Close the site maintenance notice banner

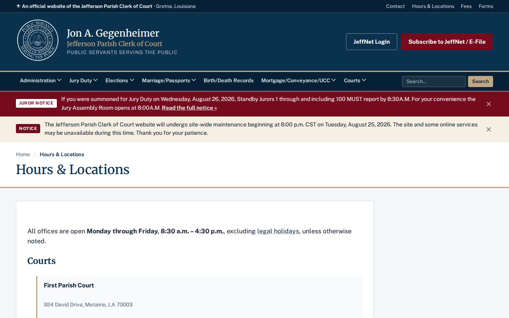coord(489,129)
